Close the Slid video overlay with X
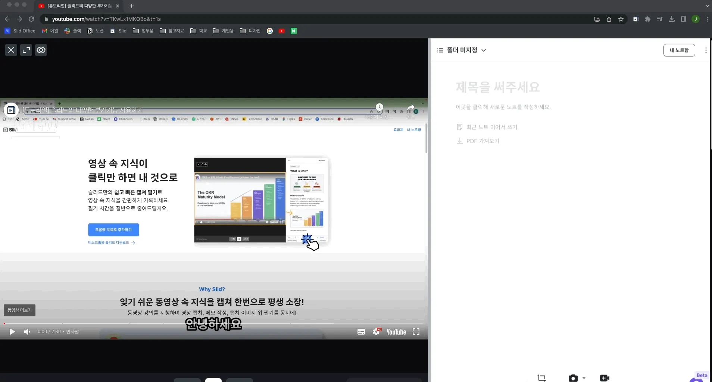The image size is (712, 382). (11, 50)
